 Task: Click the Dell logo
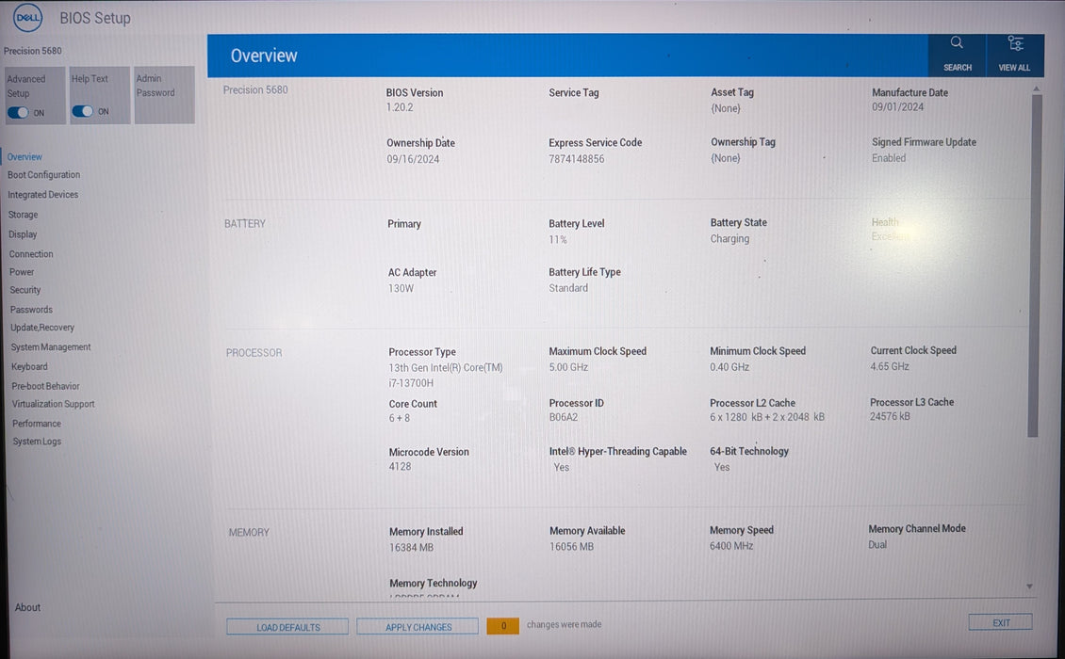[27, 18]
